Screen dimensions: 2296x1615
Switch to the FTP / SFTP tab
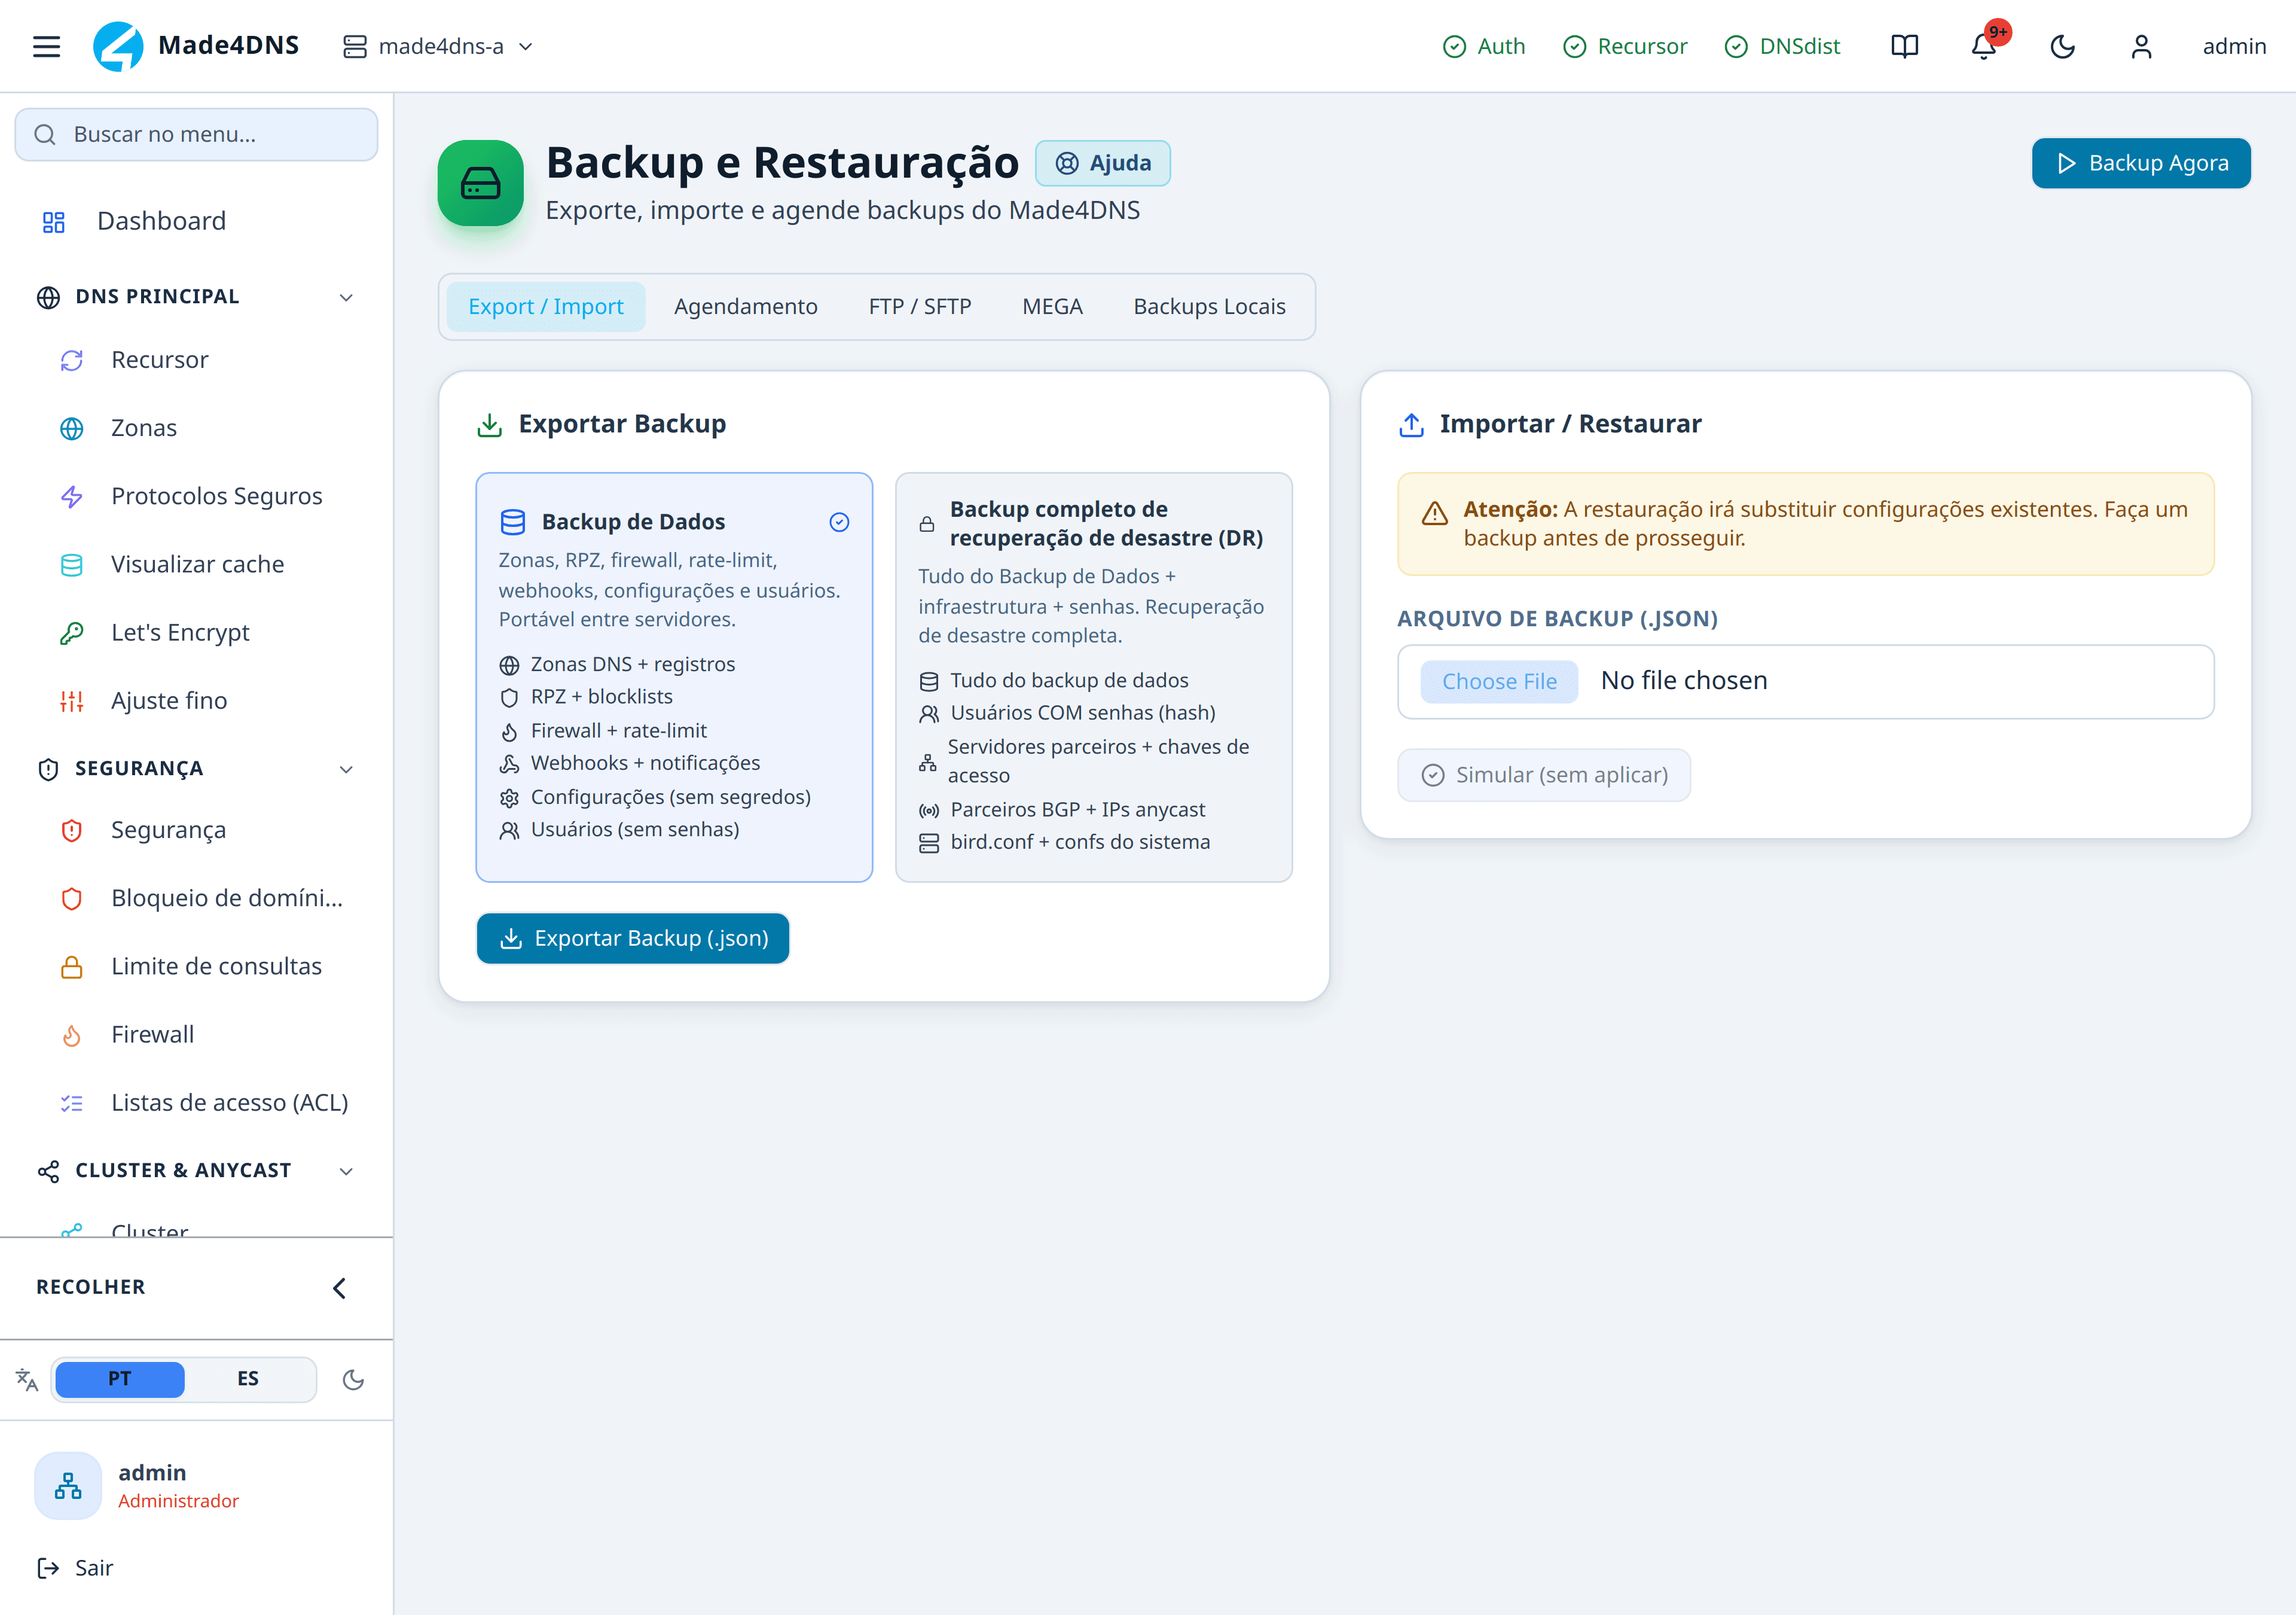pyautogui.click(x=920, y=306)
